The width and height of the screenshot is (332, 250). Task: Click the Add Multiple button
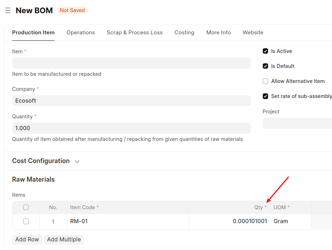(64, 240)
